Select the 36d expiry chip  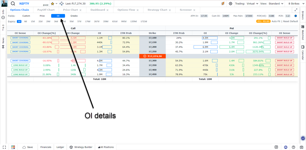click(56, 21)
